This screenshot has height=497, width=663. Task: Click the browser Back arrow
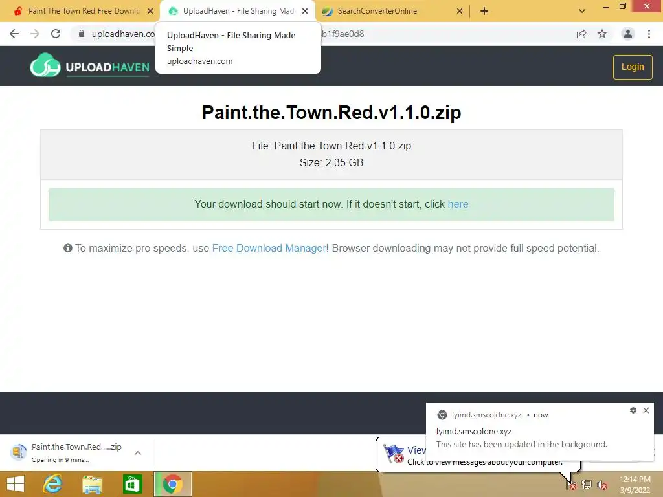pyautogui.click(x=14, y=34)
